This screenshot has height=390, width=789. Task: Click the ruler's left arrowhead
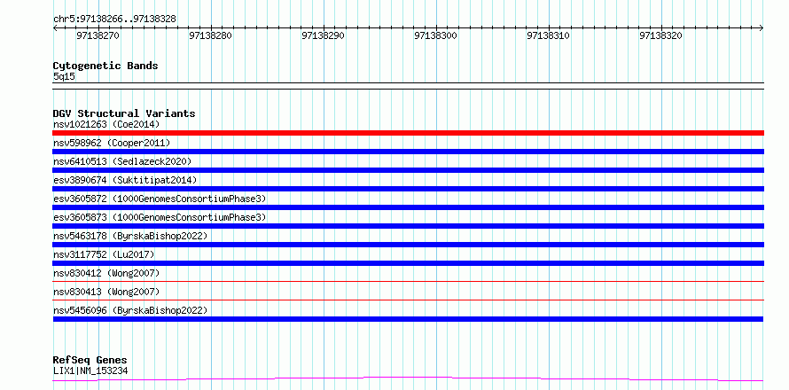tap(55, 27)
